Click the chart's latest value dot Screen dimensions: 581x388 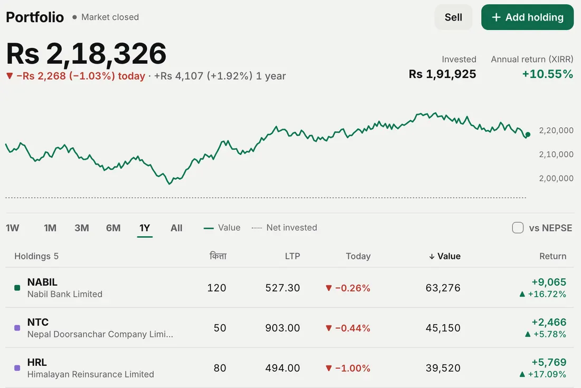pyautogui.click(x=528, y=134)
